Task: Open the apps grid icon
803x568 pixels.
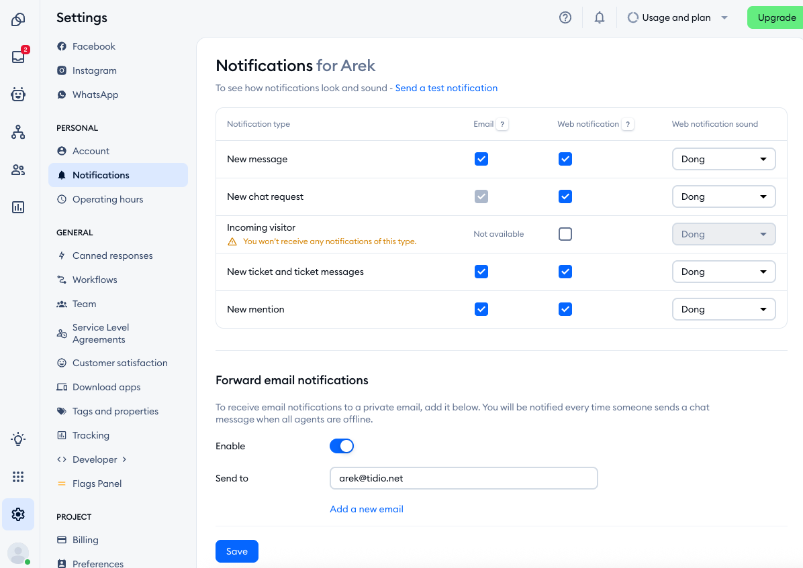Action: tap(18, 477)
